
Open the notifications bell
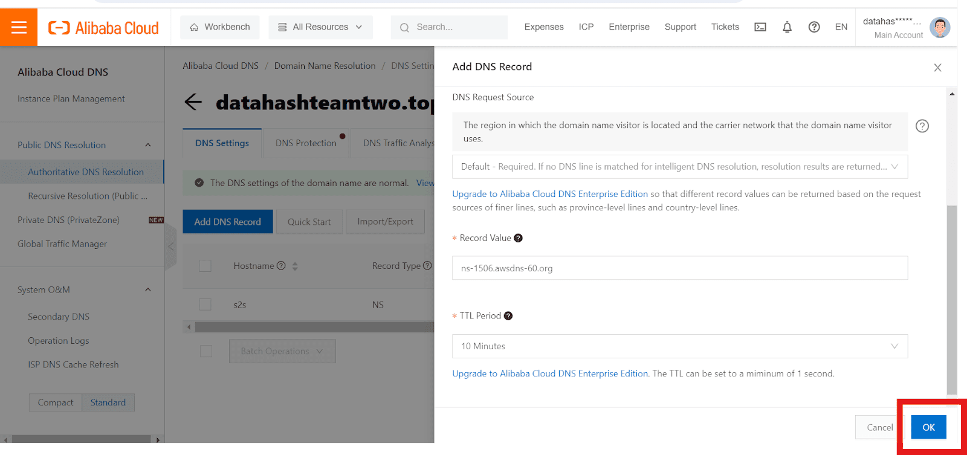coord(787,27)
